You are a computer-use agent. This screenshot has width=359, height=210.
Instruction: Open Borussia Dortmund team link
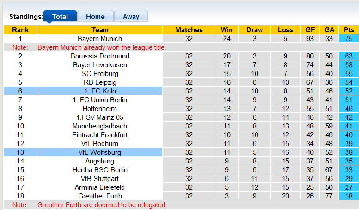[x=100, y=56]
